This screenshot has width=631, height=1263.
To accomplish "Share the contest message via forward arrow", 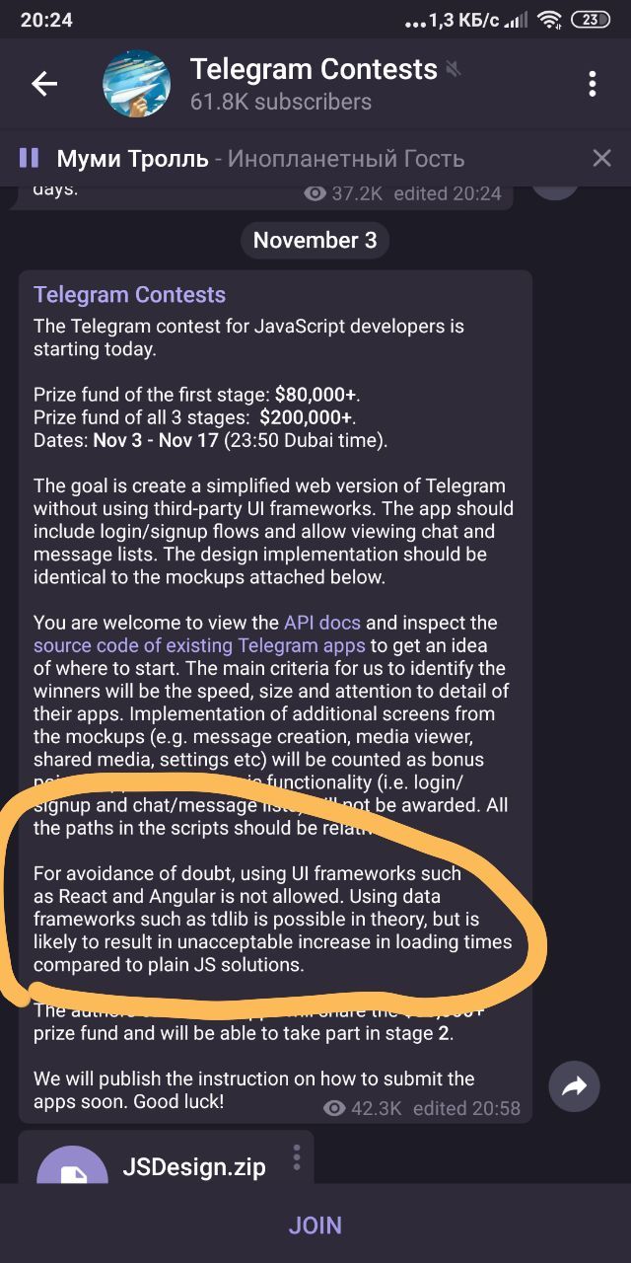I will pyautogui.click(x=574, y=1086).
